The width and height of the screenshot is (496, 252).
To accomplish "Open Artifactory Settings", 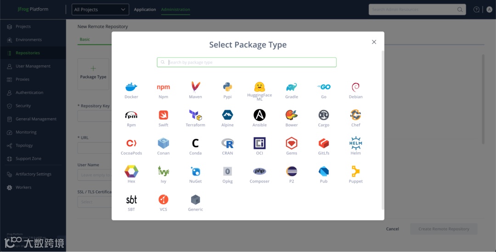I will point(33,174).
